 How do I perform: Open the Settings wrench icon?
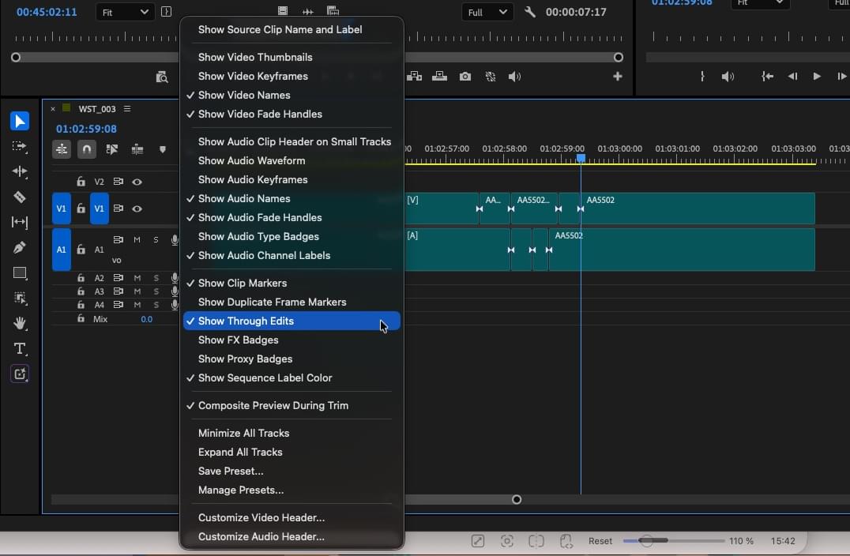530,12
